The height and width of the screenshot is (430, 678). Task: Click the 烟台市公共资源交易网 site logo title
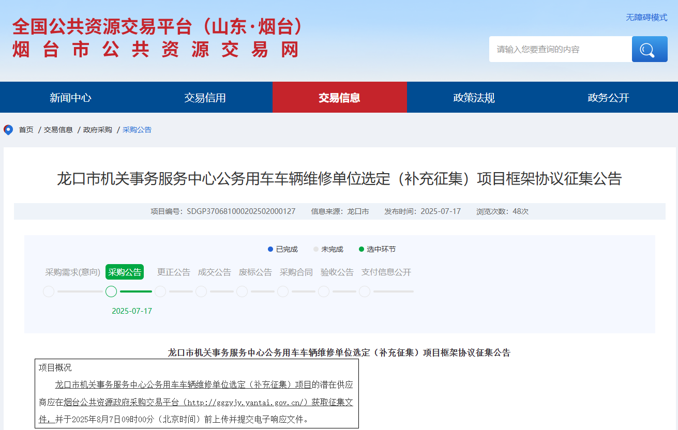(x=156, y=50)
